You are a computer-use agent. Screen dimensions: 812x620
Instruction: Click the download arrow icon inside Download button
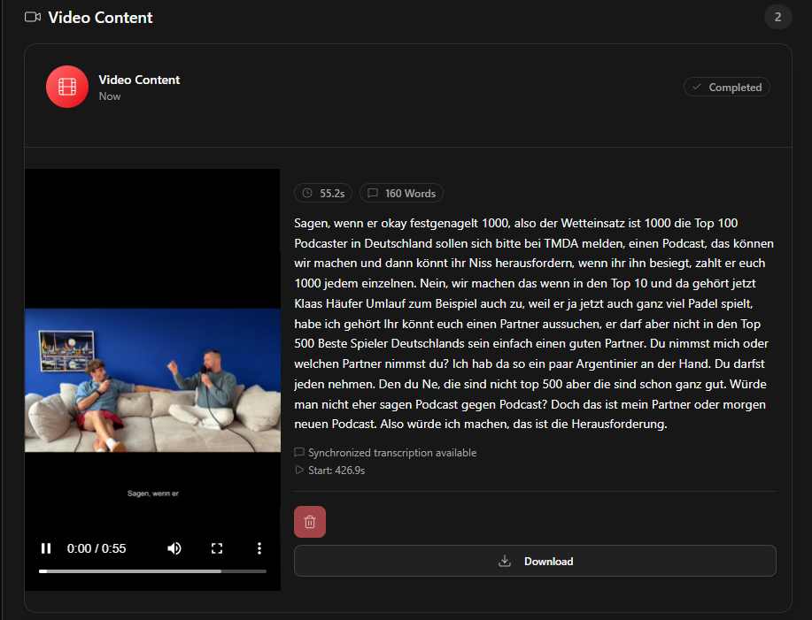504,561
